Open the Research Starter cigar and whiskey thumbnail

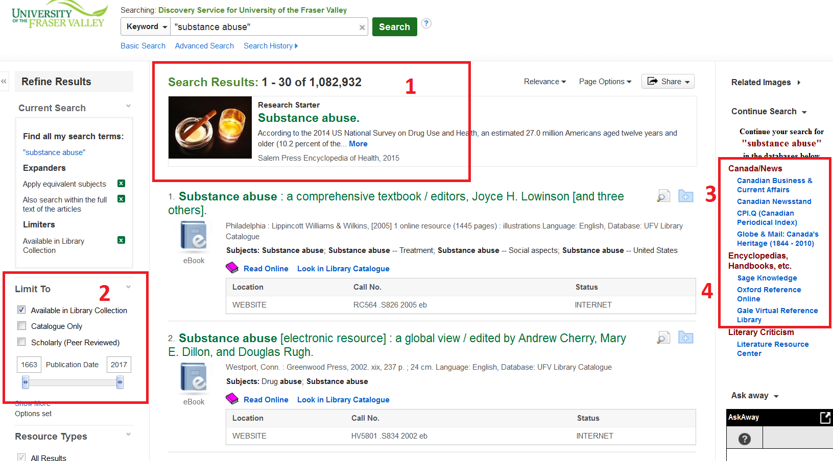pyautogui.click(x=210, y=127)
